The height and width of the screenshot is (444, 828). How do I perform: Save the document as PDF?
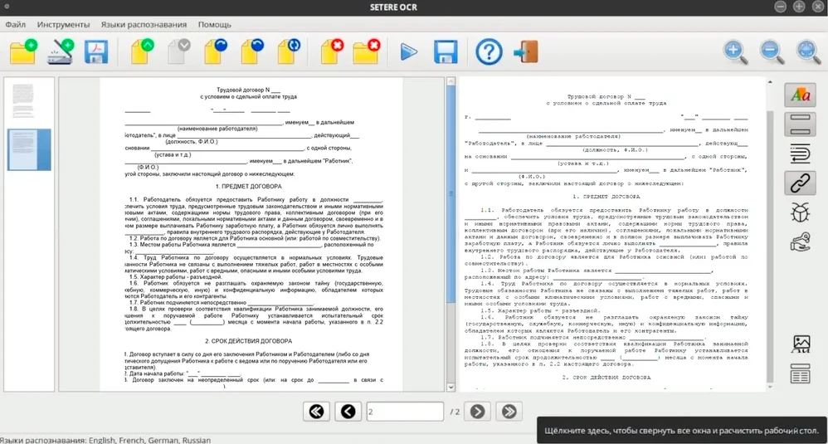coord(96,51)
